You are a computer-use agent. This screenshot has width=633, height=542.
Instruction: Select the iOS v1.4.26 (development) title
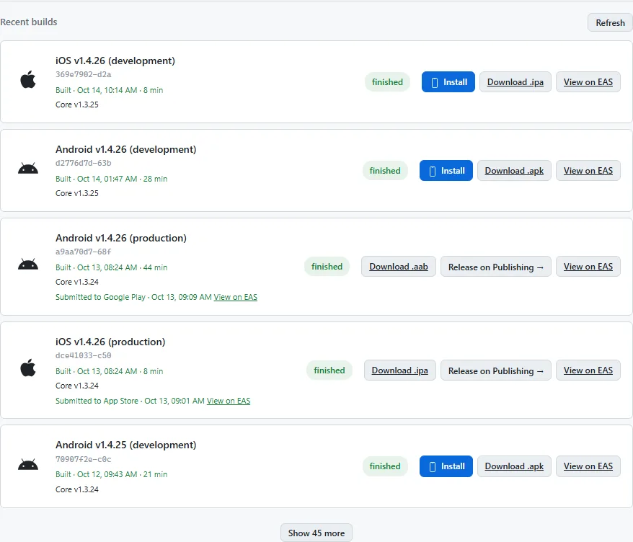(x=115, y=61)
